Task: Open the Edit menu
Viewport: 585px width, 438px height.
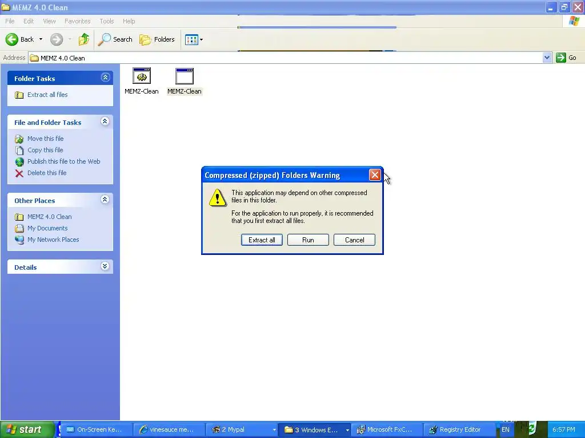Action: [29, 21]
